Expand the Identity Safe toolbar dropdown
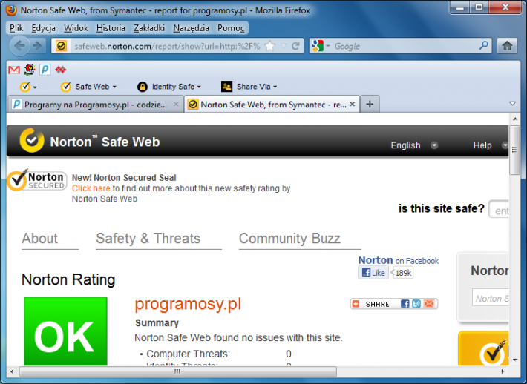This screenshot has height=384, width=527. (x=169, y=87)
